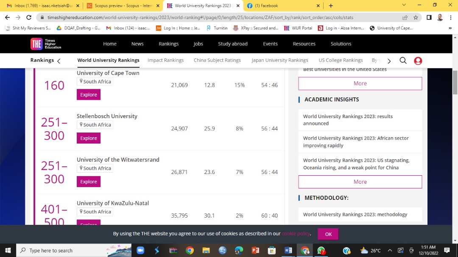
Task: Accept cookies with the OK button
Action: (328, 233)
